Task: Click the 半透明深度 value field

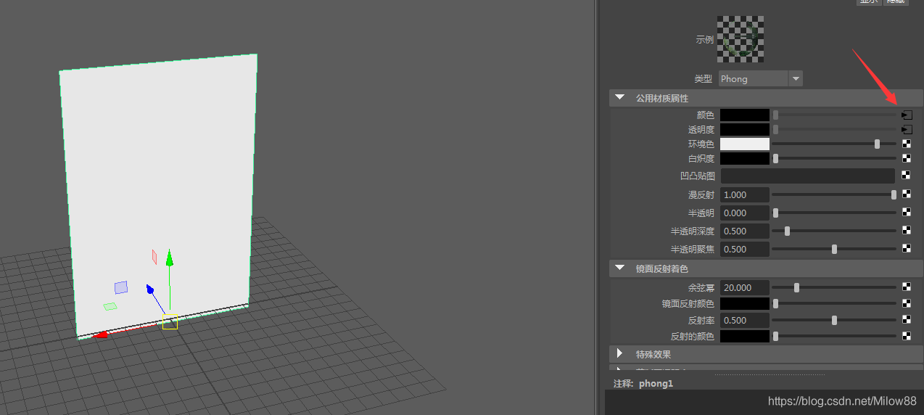Action: [x=744, y=231]
